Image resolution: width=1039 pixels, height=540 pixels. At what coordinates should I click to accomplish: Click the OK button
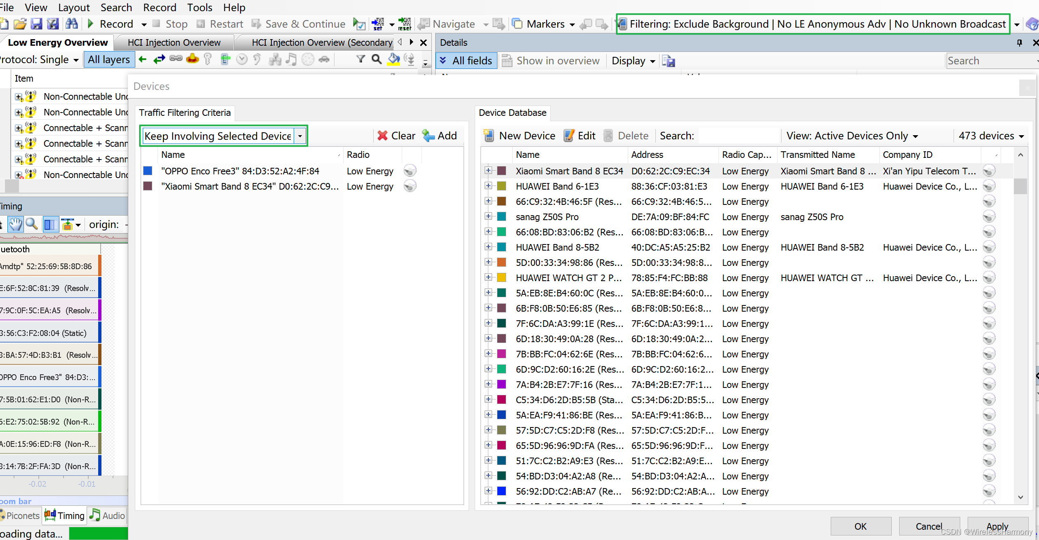(x=860, y=526)
